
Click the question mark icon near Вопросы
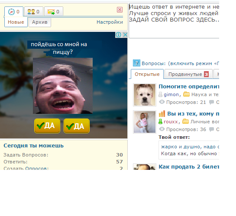click(136, 63)
